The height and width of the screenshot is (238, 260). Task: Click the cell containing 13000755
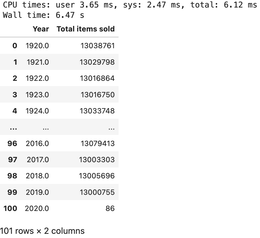[98, 192]
